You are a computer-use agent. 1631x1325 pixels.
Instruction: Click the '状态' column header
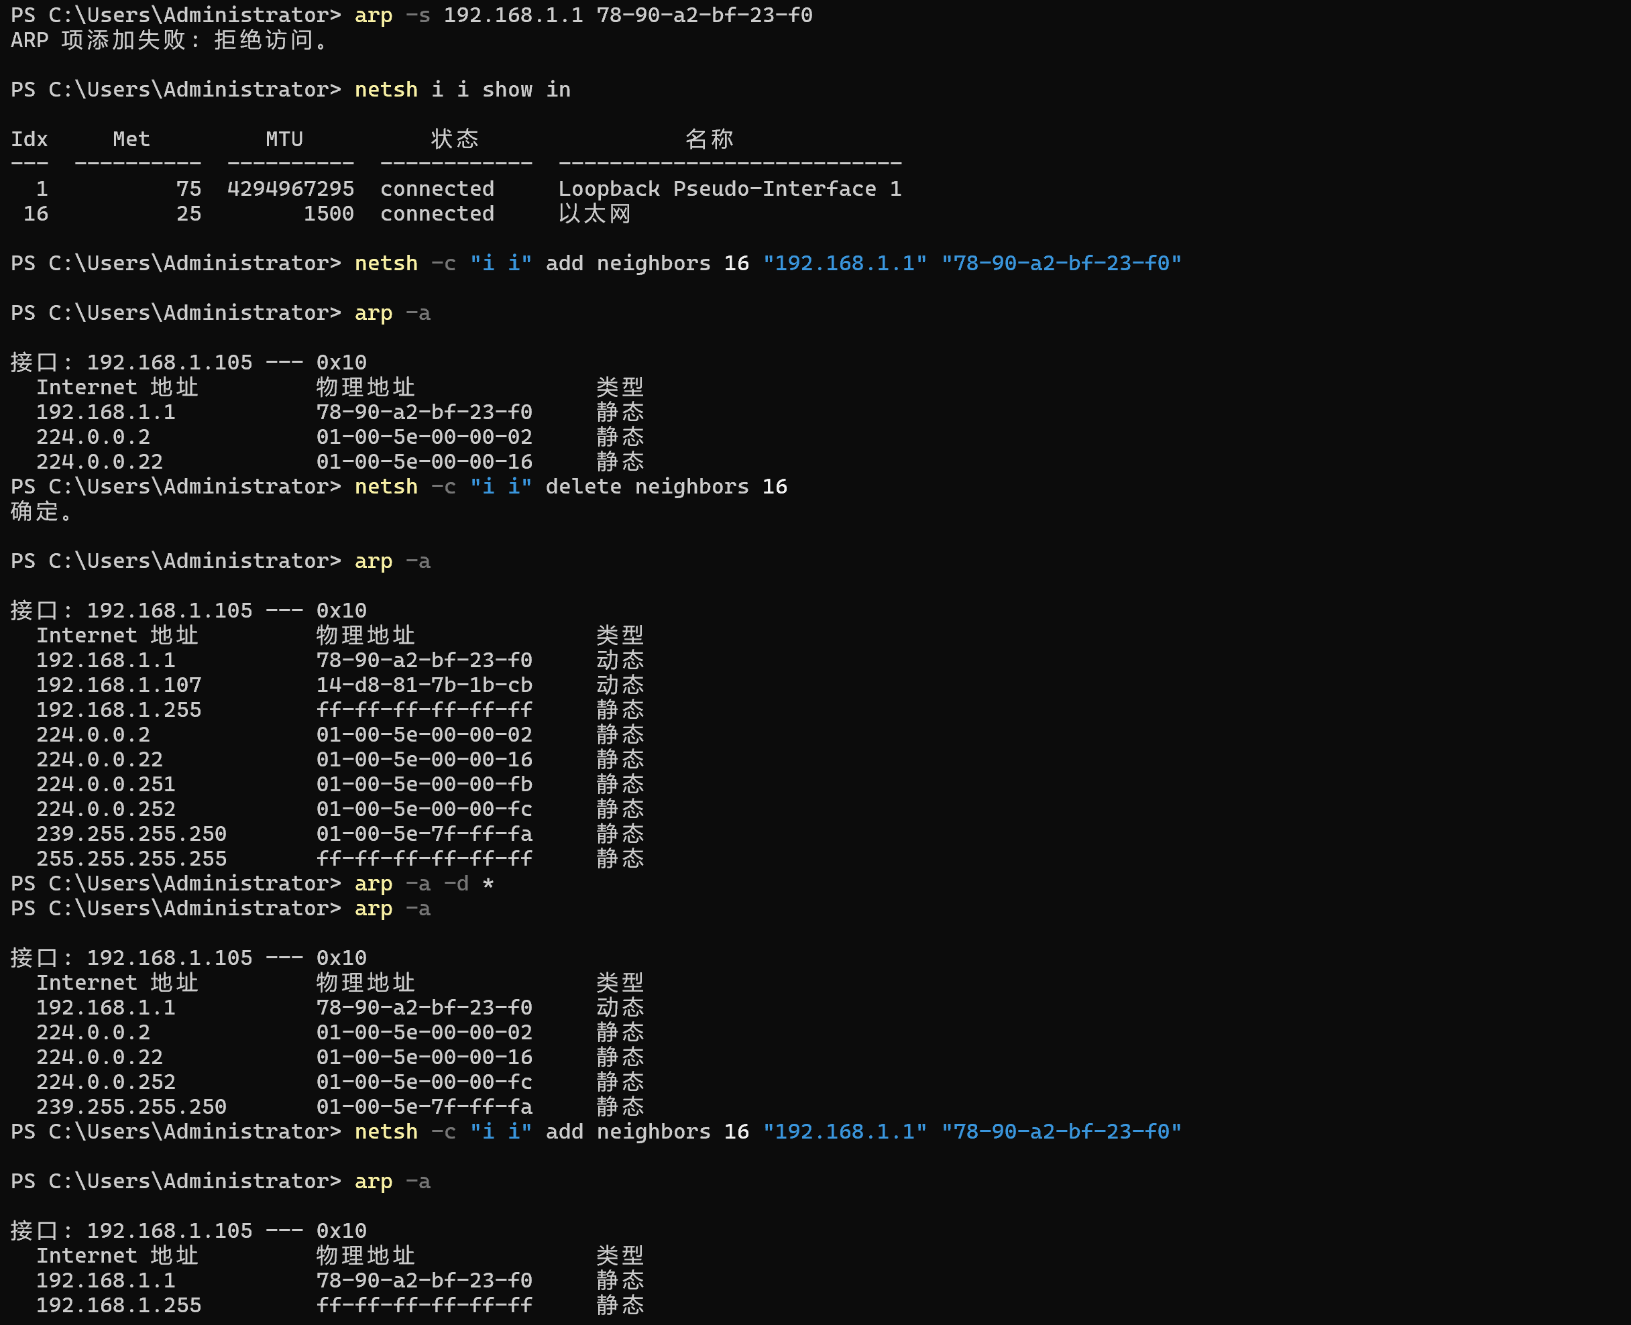coord(454,139)
